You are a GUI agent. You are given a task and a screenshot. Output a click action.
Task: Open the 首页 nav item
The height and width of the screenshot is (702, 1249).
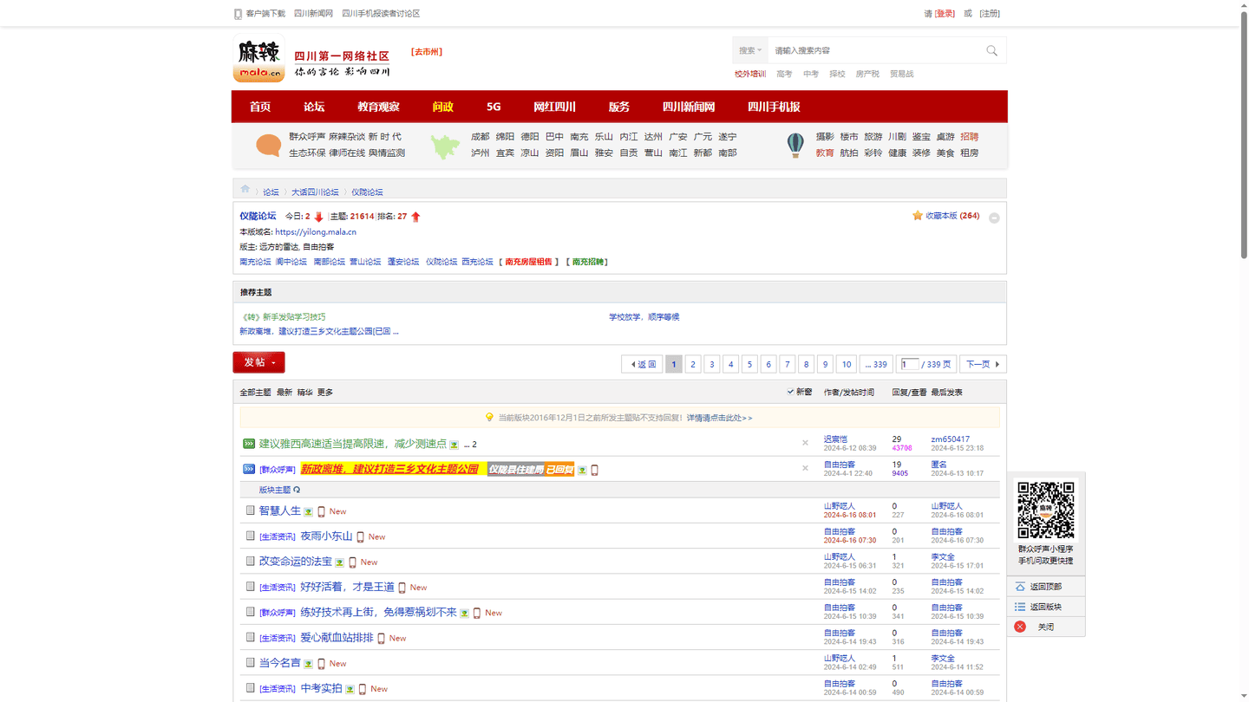tap(260, 107)
